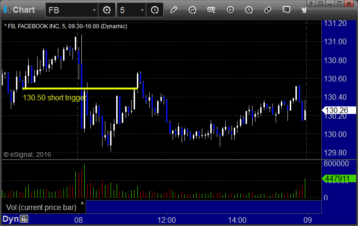Click the 09 date axis label
This screenshot has height=226, width=358.
(308, 220)
